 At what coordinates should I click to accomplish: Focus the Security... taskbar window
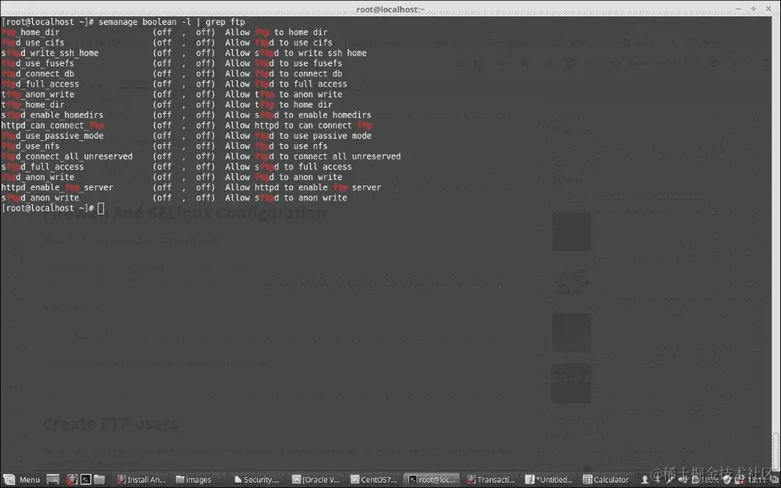click(256, 479)
